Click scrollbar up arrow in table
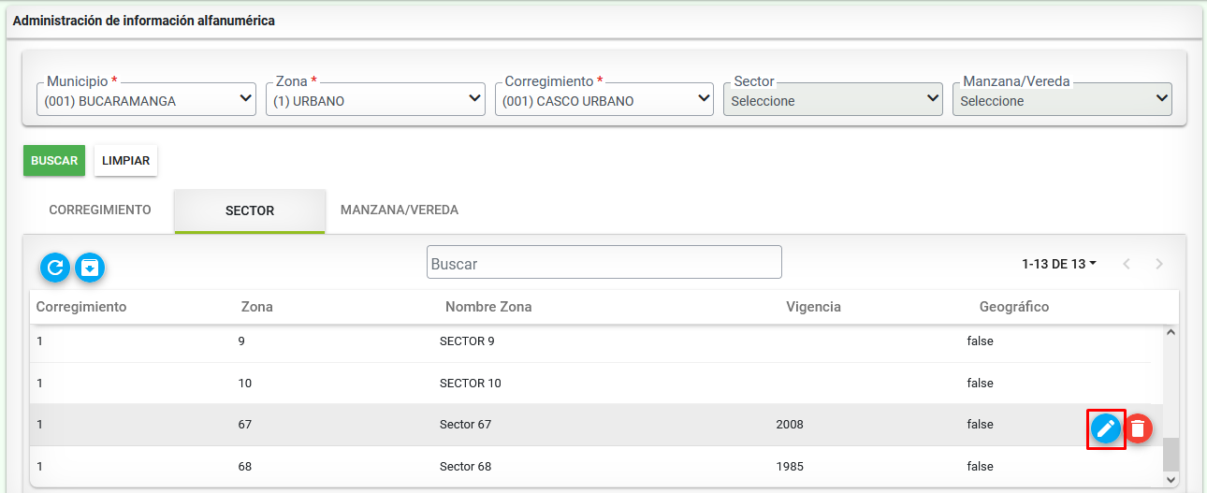 tap(1171, 332)
